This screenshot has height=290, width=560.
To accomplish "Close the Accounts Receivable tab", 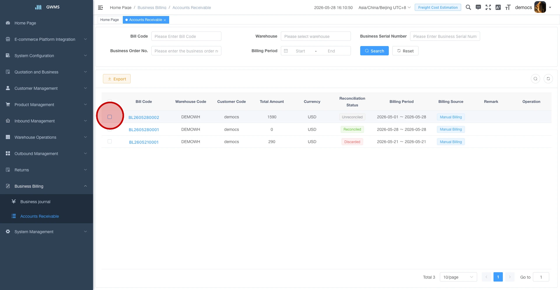I will (x=165, y=20).
